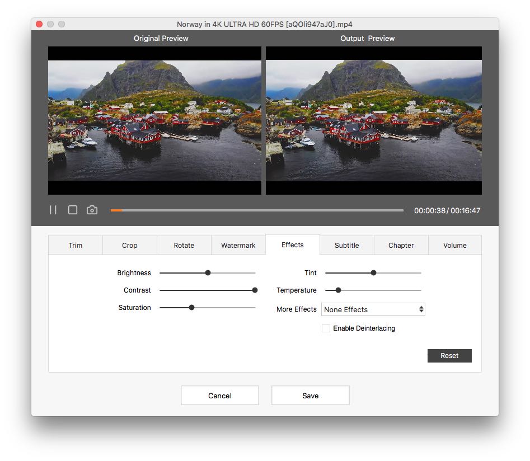Save the applied effects
Viewport: 530px width, 461px height.
tap(310, 395)
